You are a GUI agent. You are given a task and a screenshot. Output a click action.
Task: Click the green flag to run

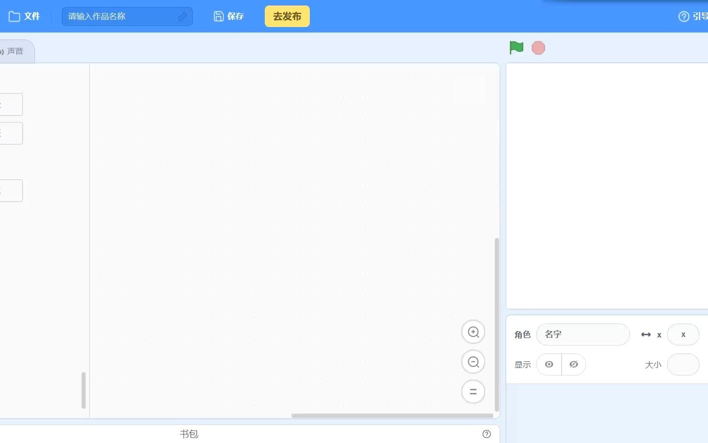point(516,48)
